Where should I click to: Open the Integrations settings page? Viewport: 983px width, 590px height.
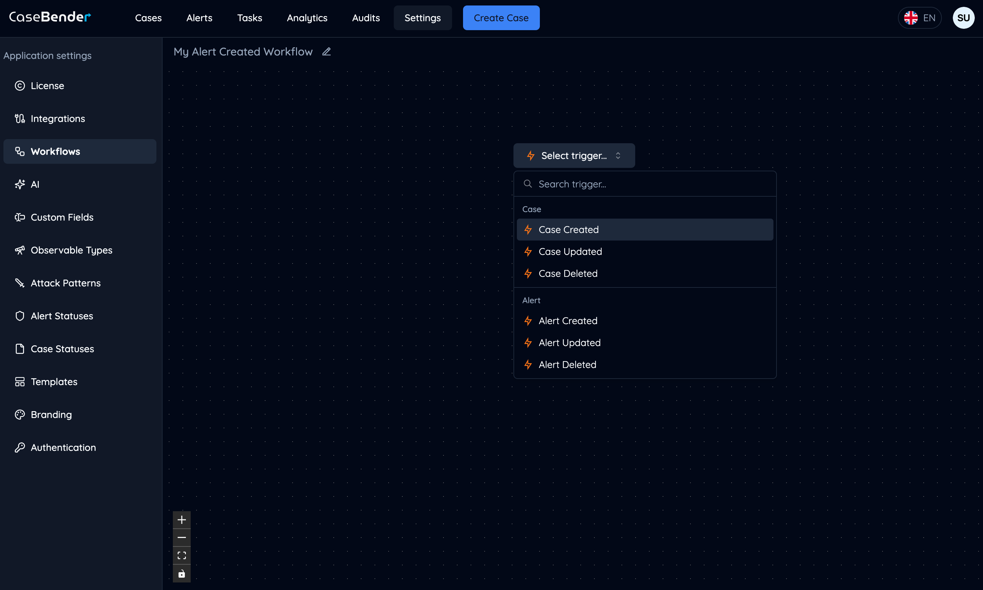coord(57,119)
